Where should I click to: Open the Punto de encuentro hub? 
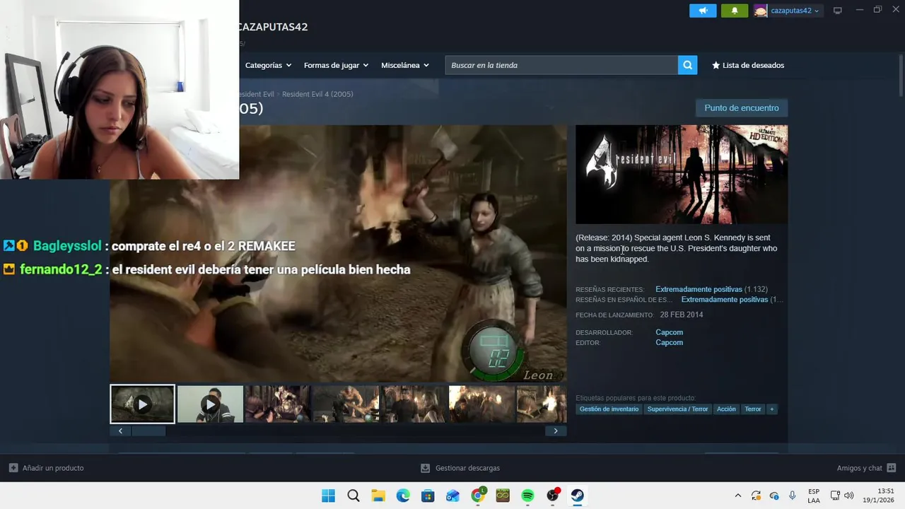pyautogui.click(x=742, y=108)
